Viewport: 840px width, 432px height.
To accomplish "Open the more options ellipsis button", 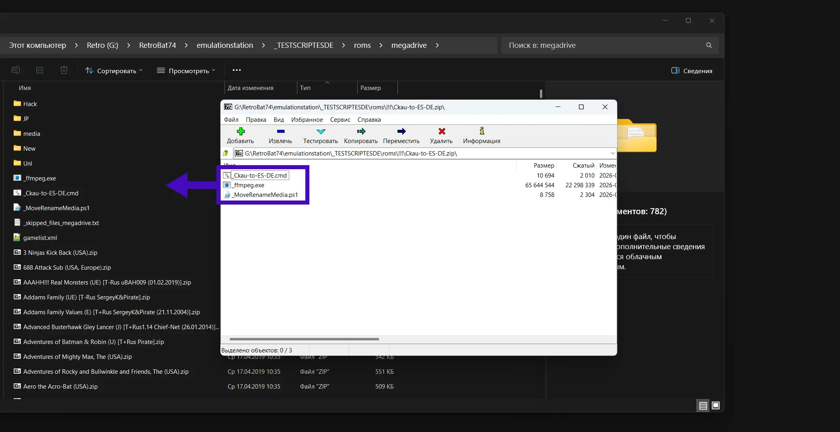I will 237,70.
